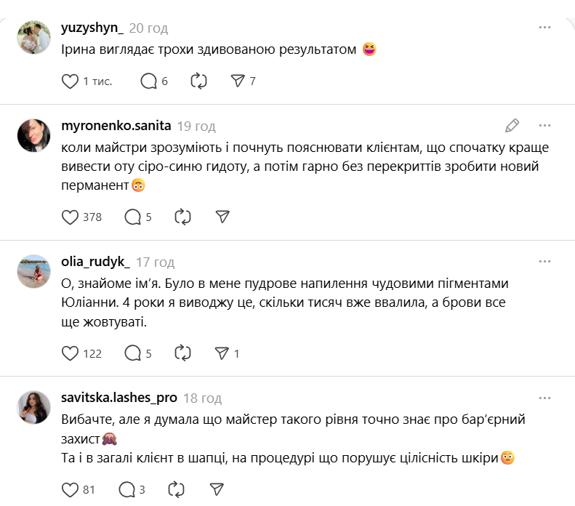
Task: Repost the myronenko.sanita comment
Action: coord(183,217)
